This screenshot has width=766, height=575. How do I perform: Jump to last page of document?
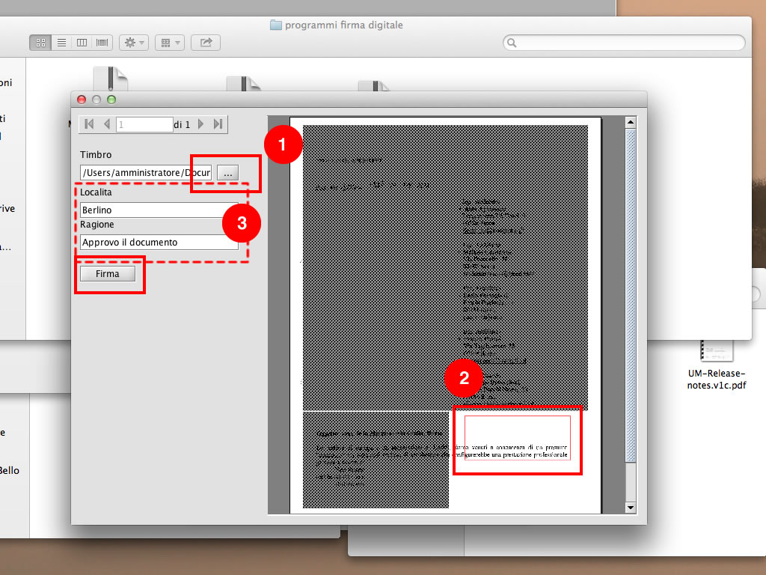(x=218, y=124)
